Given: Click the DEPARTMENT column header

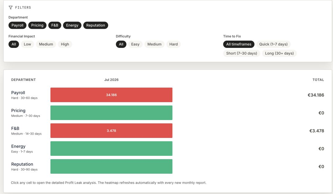Looking at the screenshot, I should (23, 80).
